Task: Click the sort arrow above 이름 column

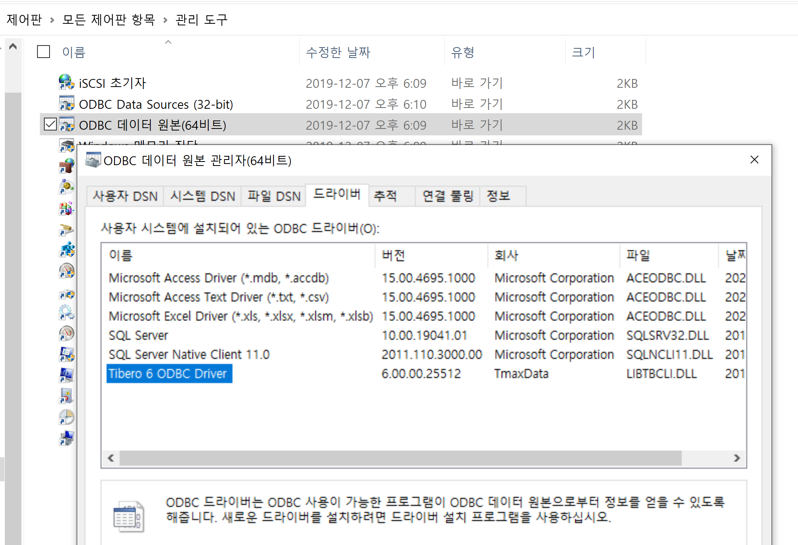Action: 168,42
